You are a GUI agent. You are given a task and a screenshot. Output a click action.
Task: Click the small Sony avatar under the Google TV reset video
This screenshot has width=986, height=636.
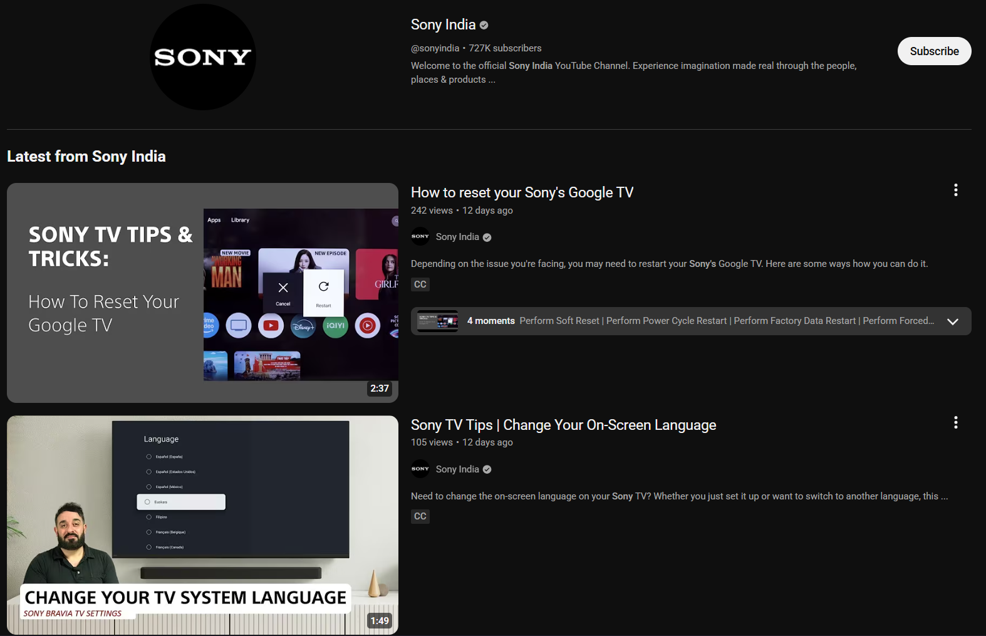point(420,237)
